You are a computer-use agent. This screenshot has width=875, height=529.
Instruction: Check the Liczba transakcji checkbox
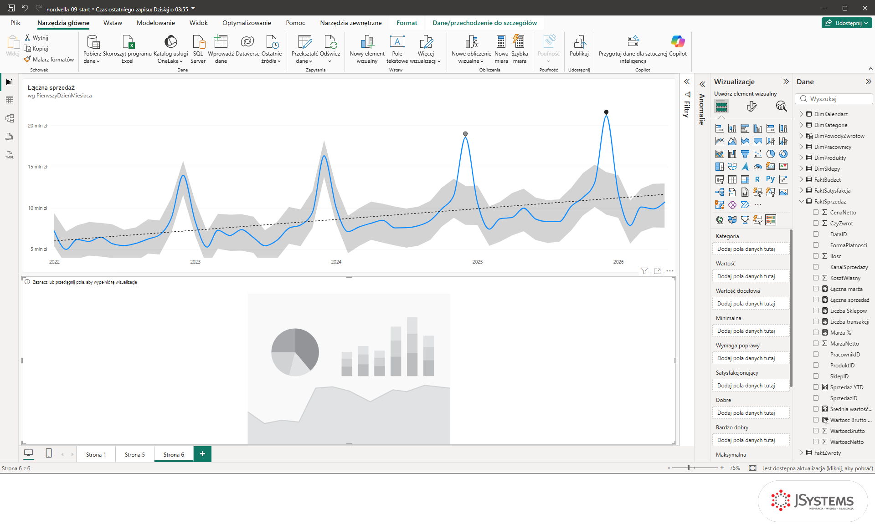pyautogui.click(x=816, y=321)
